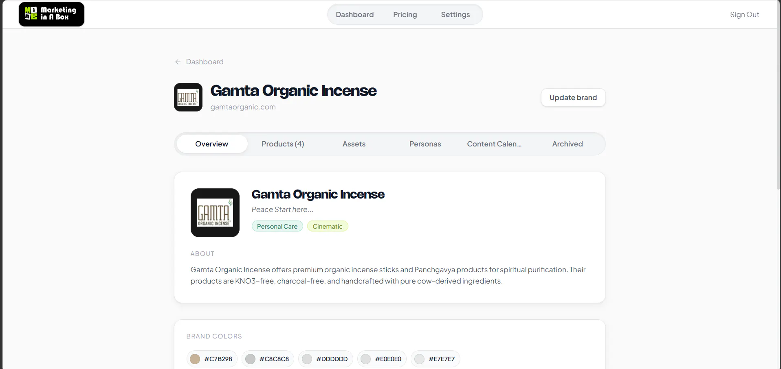Click the Marketing in A Box logo

tap(51, 14)
